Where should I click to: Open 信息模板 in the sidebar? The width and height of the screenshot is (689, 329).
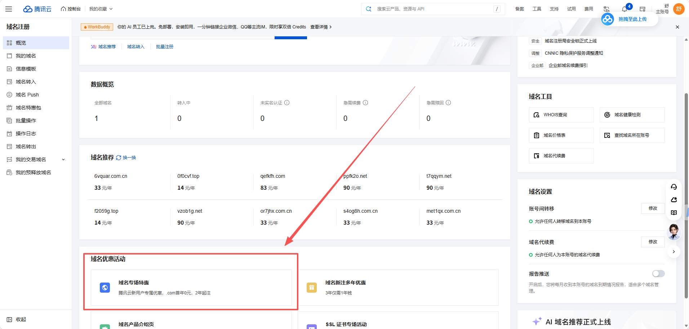(x=36, y=69)
